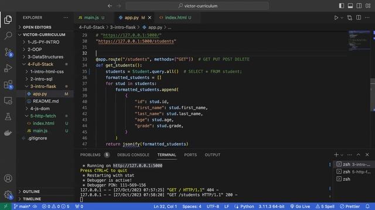Open the Docker whale icon
Image resolution: width=375 pixels, height=210 pixels.
pos(8,133)
